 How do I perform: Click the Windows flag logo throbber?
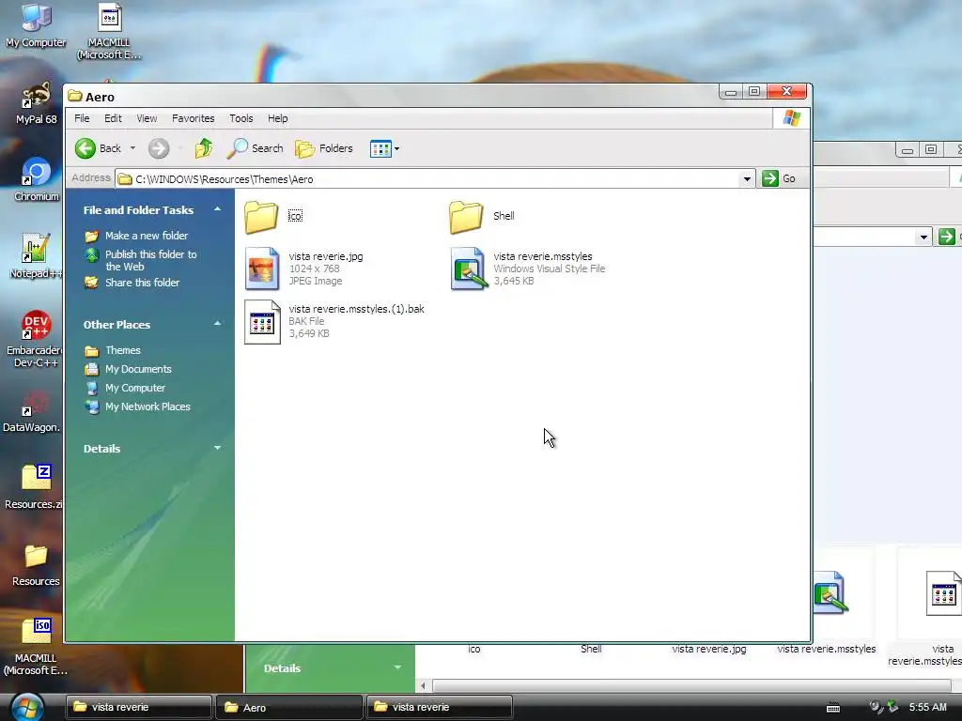coord(791,118)
